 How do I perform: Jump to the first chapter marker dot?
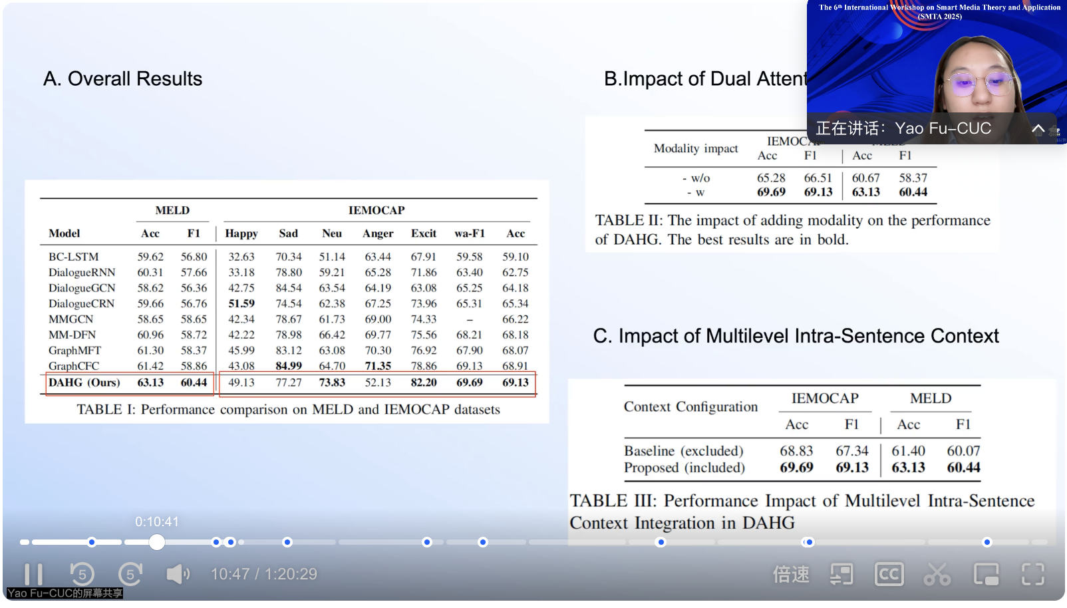[x=92, y=542]
